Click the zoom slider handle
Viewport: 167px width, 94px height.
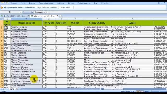159,92
